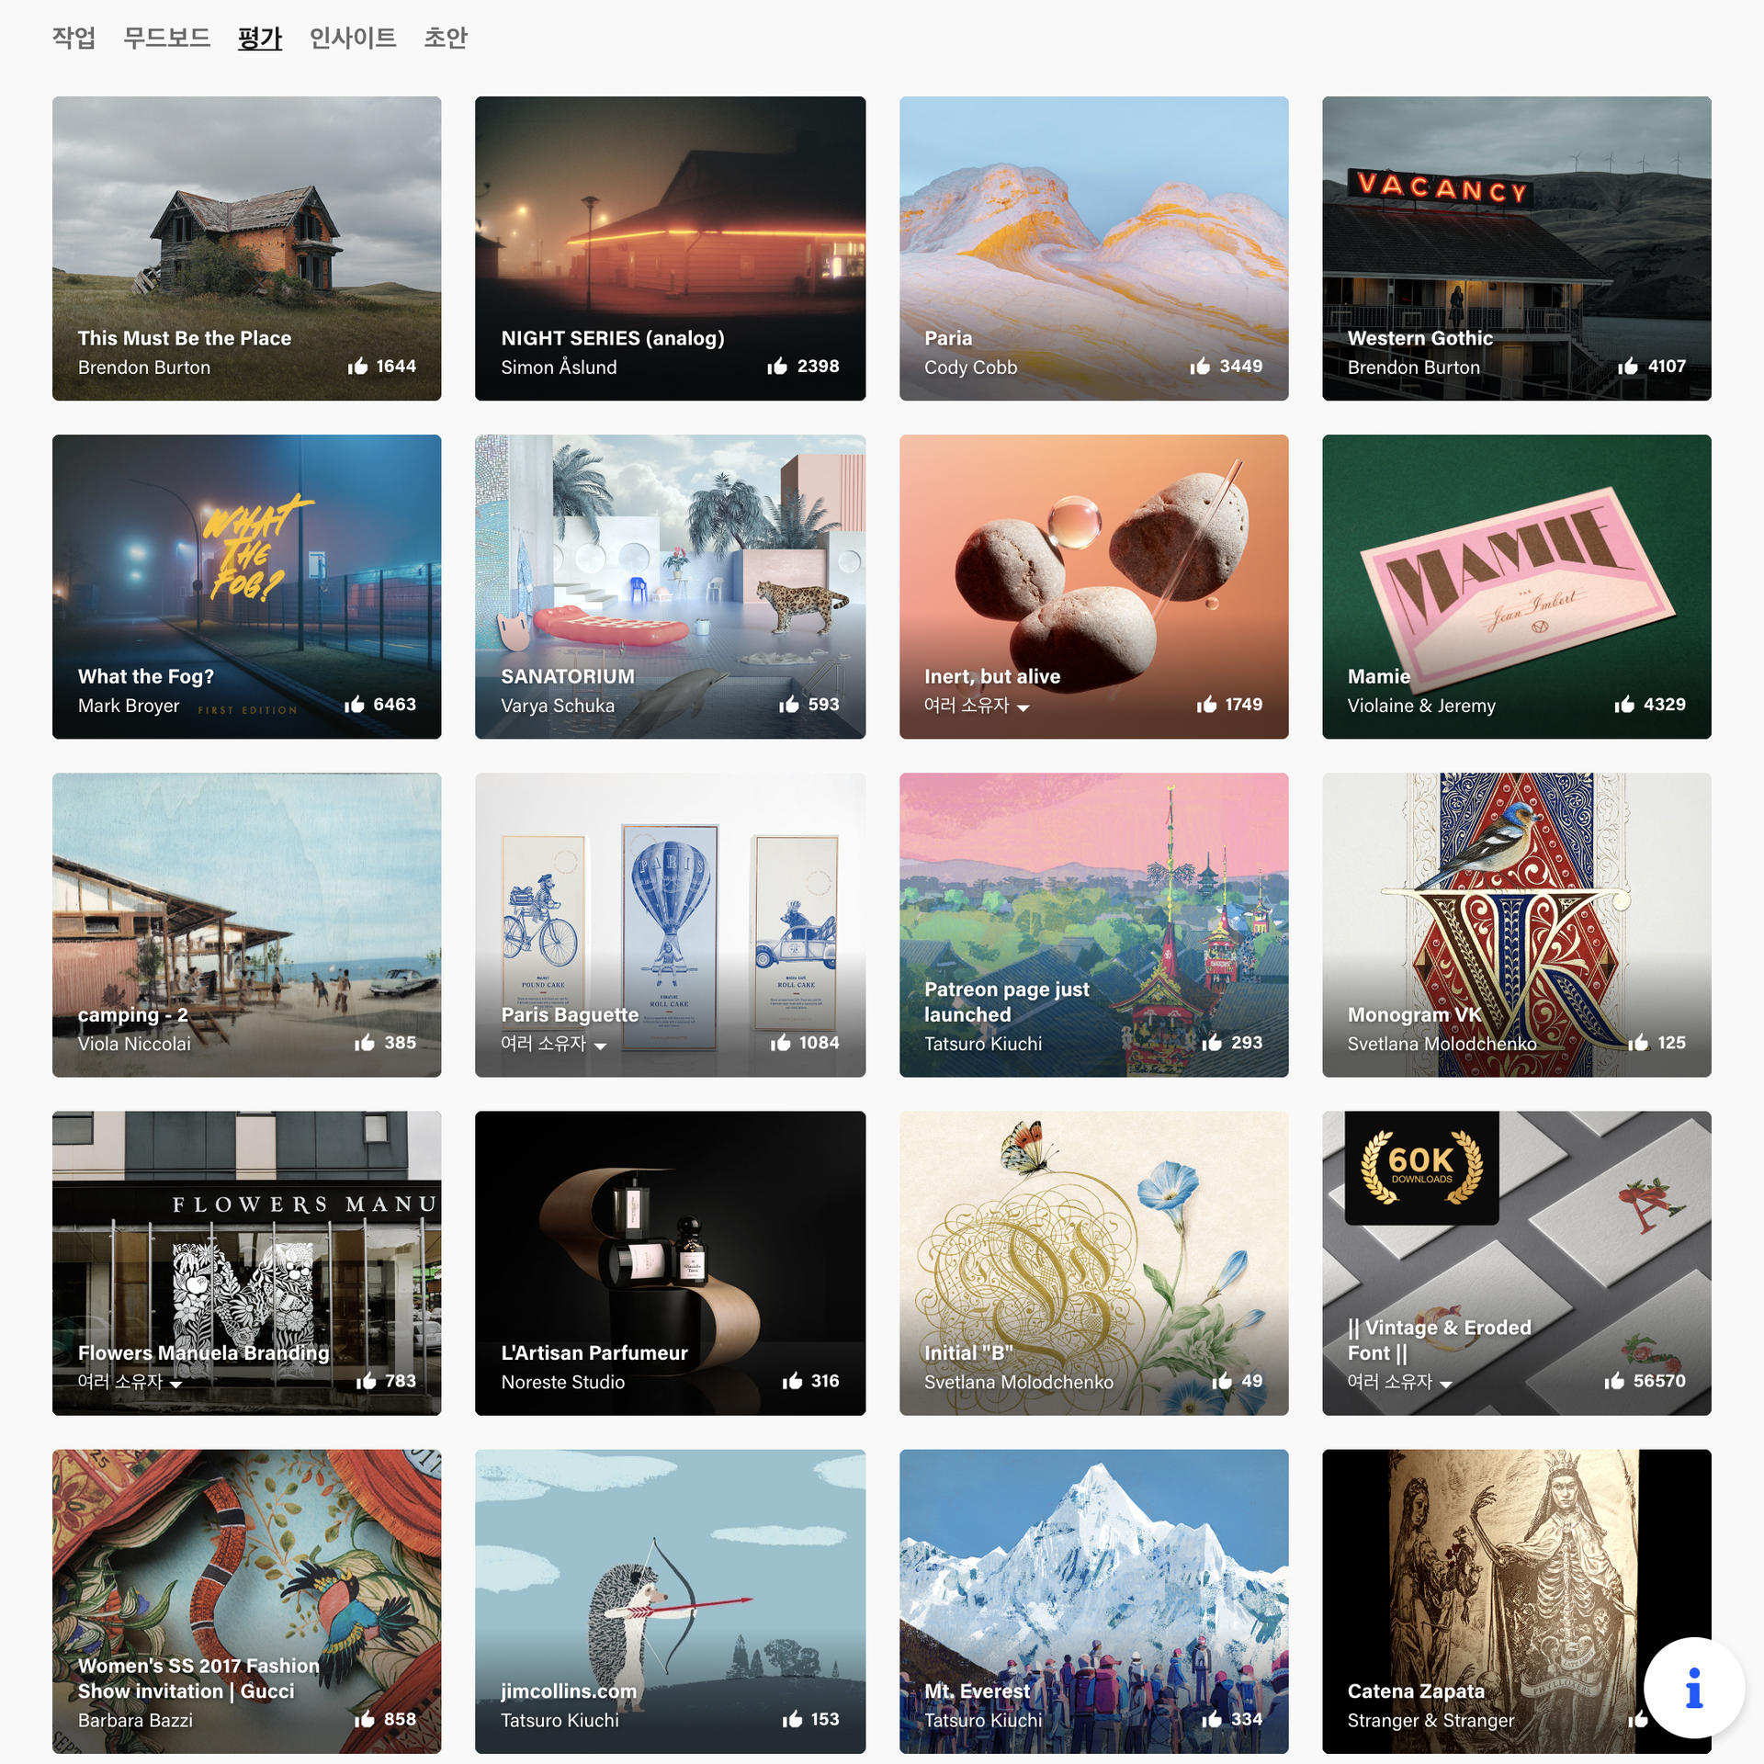The width and height of the screenshot is (1764, 1764).
Task: Click thumbs-up icon on Mamie card
Action: click(x=1624, y=705)
